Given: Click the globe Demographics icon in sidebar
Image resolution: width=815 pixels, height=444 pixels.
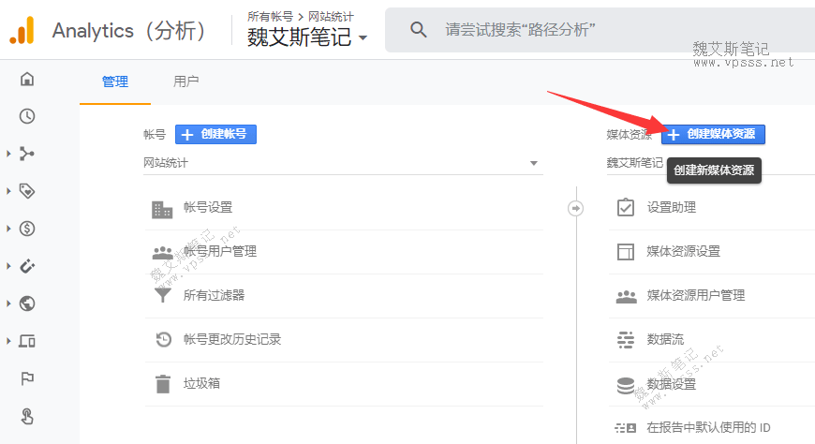Looking at the screenshot, I should tap(27, 303).
